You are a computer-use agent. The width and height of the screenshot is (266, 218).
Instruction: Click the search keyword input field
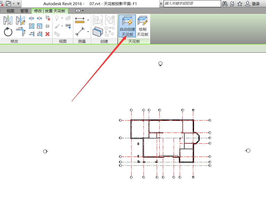[192, 4]
